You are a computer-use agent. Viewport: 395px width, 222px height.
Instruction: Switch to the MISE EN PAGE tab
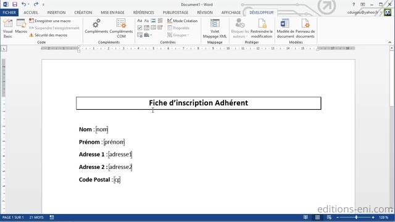pos(112,12)
